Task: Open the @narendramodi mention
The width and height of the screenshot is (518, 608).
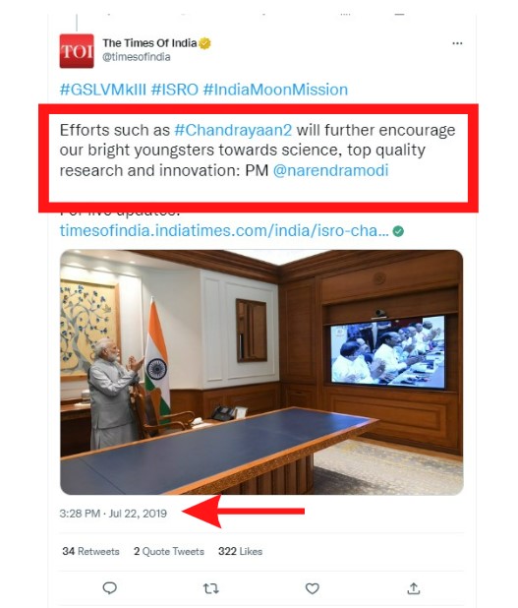Action: pyautogui.click(x=330, y=170)
